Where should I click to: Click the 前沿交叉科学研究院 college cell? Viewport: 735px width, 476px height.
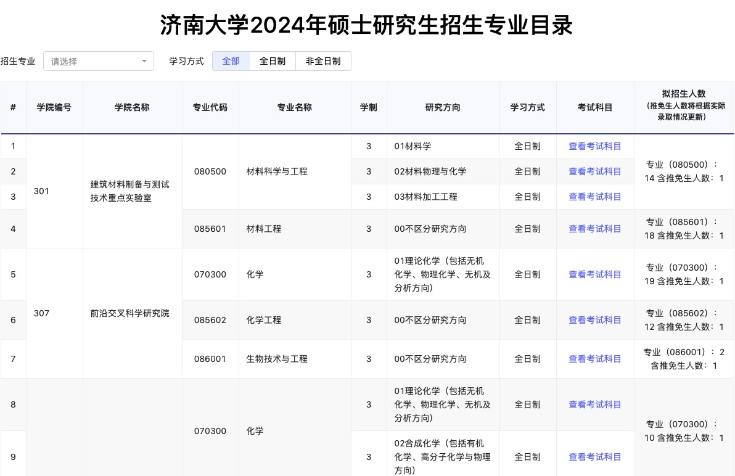[130, 313]
